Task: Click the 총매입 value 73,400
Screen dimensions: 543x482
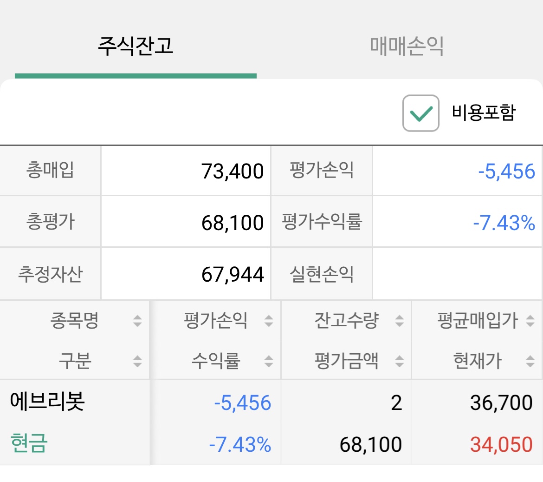Action: tap(233, 172)
